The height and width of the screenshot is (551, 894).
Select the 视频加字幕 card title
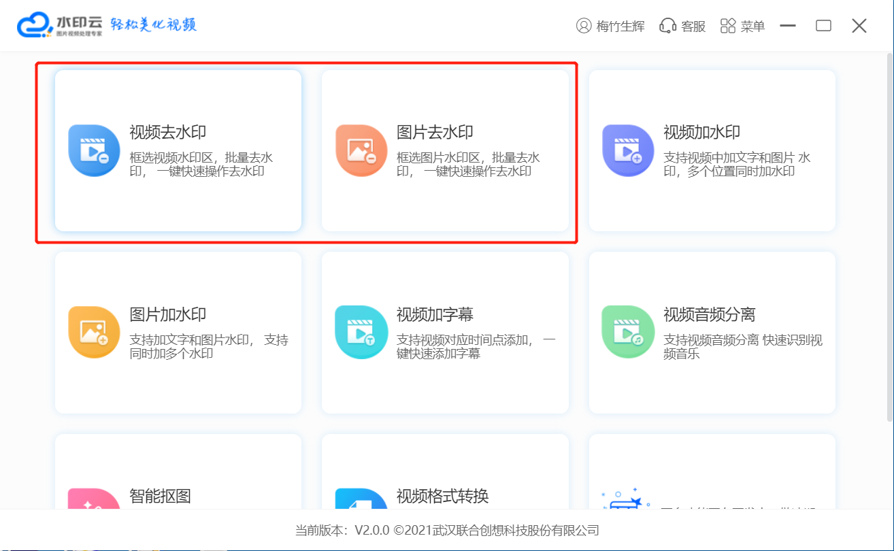(435, 314)
